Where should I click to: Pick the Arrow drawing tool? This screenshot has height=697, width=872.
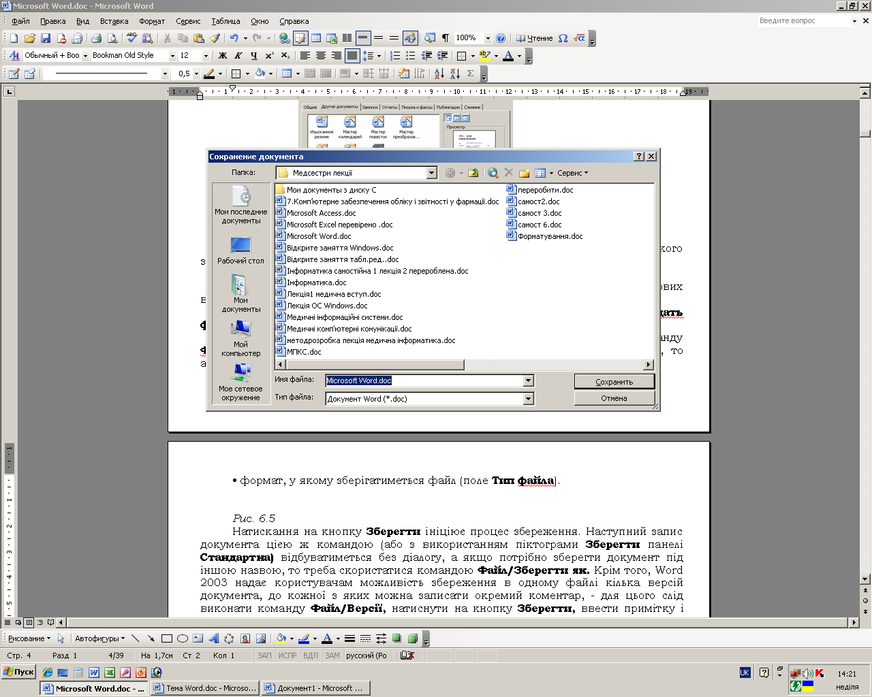click(x=151, y=638)
